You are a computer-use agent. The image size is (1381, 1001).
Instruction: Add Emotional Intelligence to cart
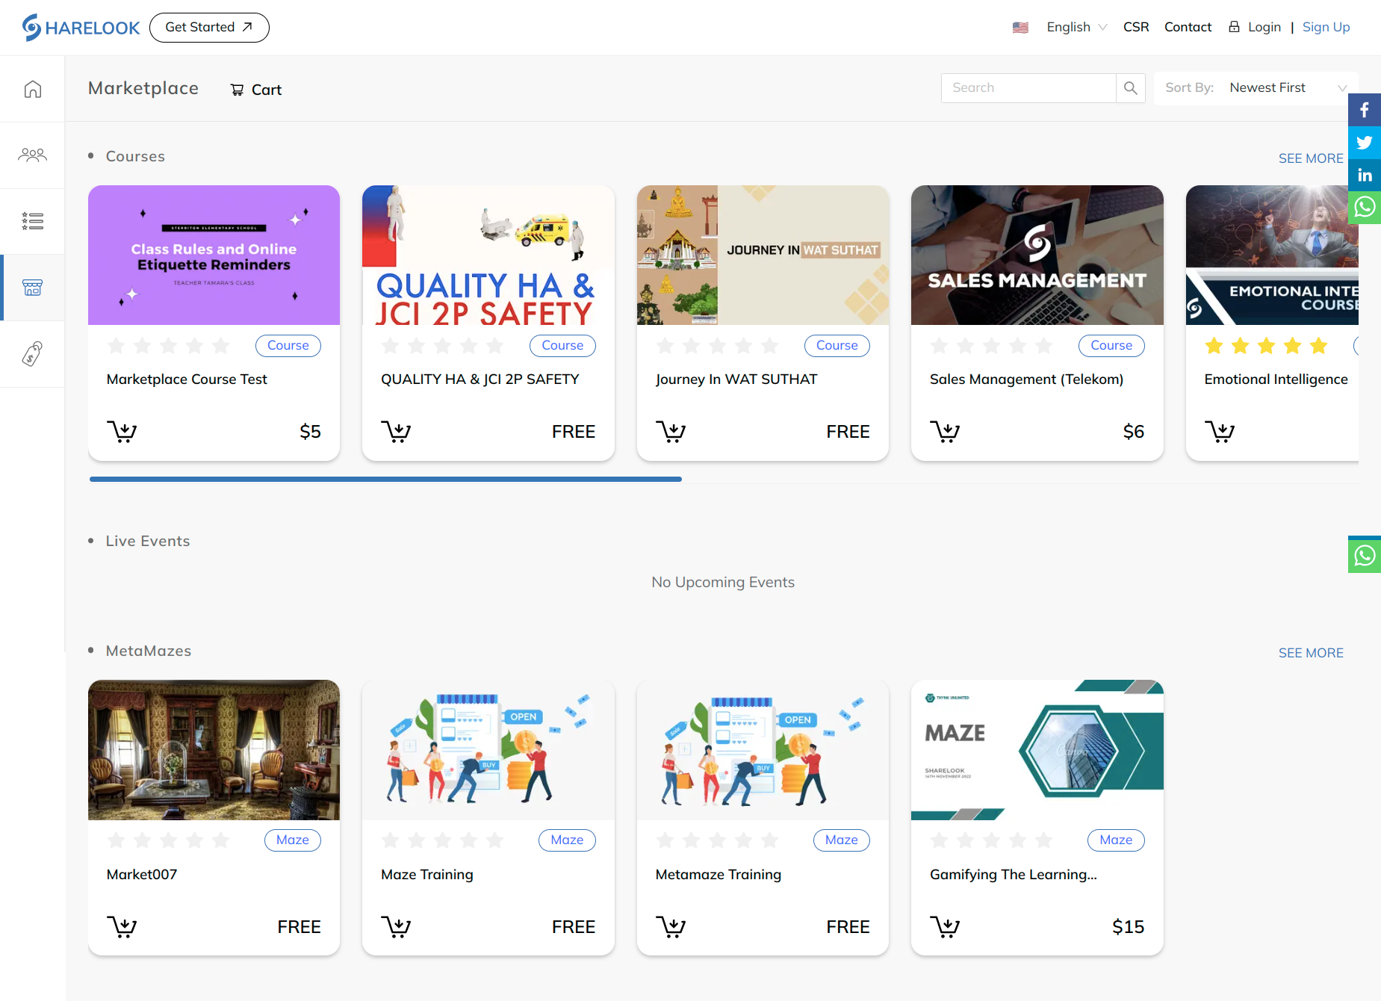pos(1220,432)
